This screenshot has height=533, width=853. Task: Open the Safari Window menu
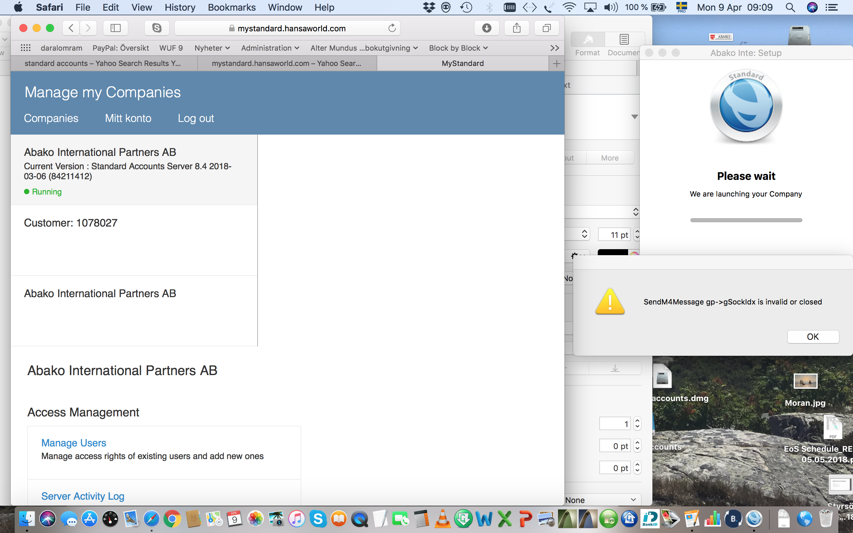coord(285,7)
